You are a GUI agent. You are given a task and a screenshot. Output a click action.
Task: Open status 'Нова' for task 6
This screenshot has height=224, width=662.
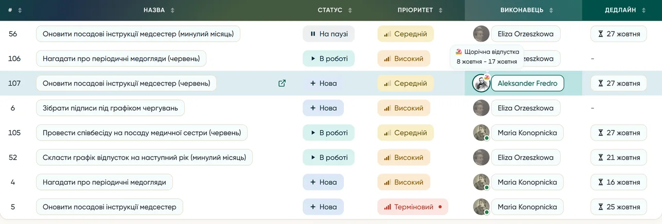[323, 108]
